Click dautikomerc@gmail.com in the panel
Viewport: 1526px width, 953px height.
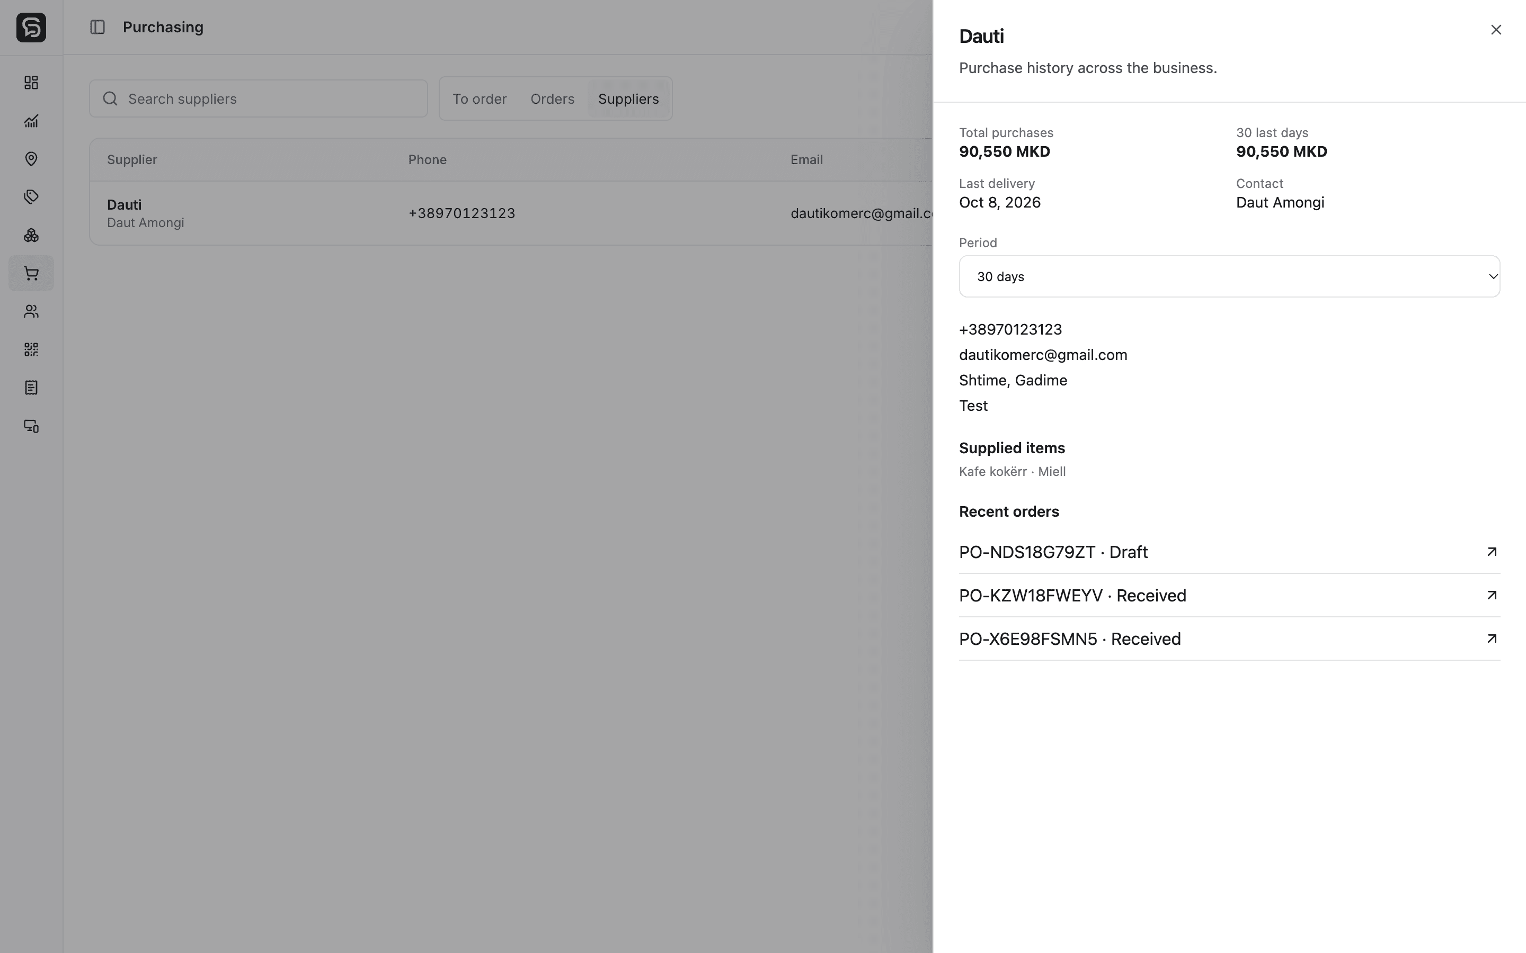(1043, 355)
